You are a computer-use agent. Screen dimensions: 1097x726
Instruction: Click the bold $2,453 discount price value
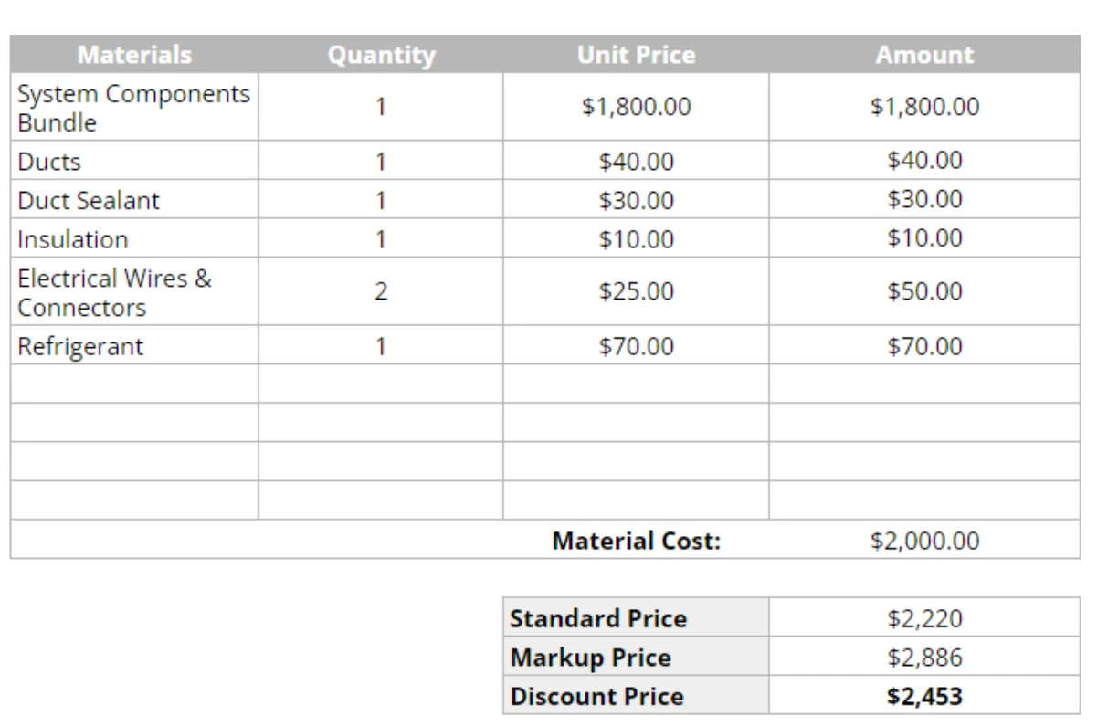pyautogui.click(x=924, y=697)
